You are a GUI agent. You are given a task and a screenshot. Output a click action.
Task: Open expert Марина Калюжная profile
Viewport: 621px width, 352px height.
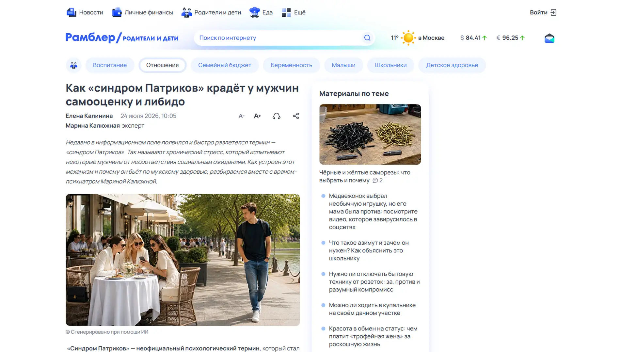click(93, 126)
